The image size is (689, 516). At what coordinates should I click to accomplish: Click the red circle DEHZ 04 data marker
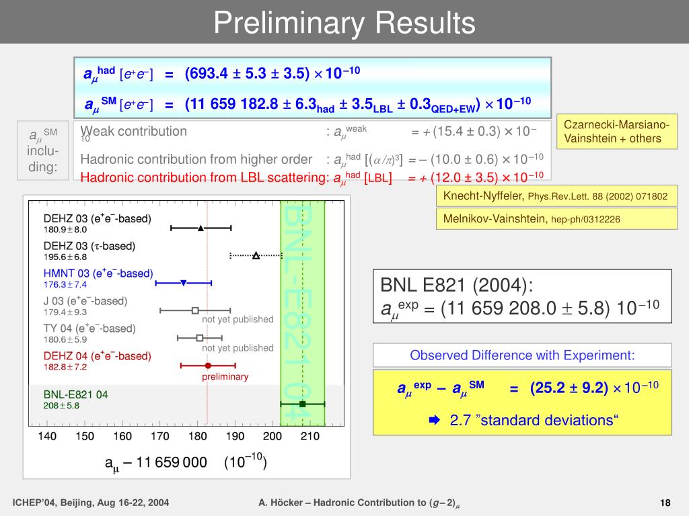209,365
